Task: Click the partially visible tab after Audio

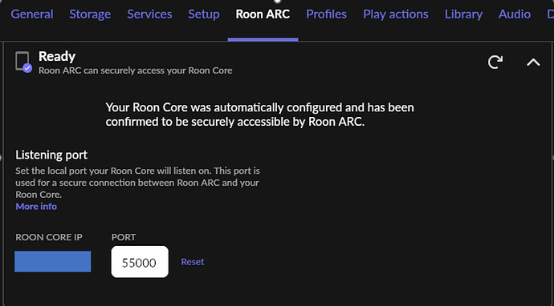Action: [550, 14]
